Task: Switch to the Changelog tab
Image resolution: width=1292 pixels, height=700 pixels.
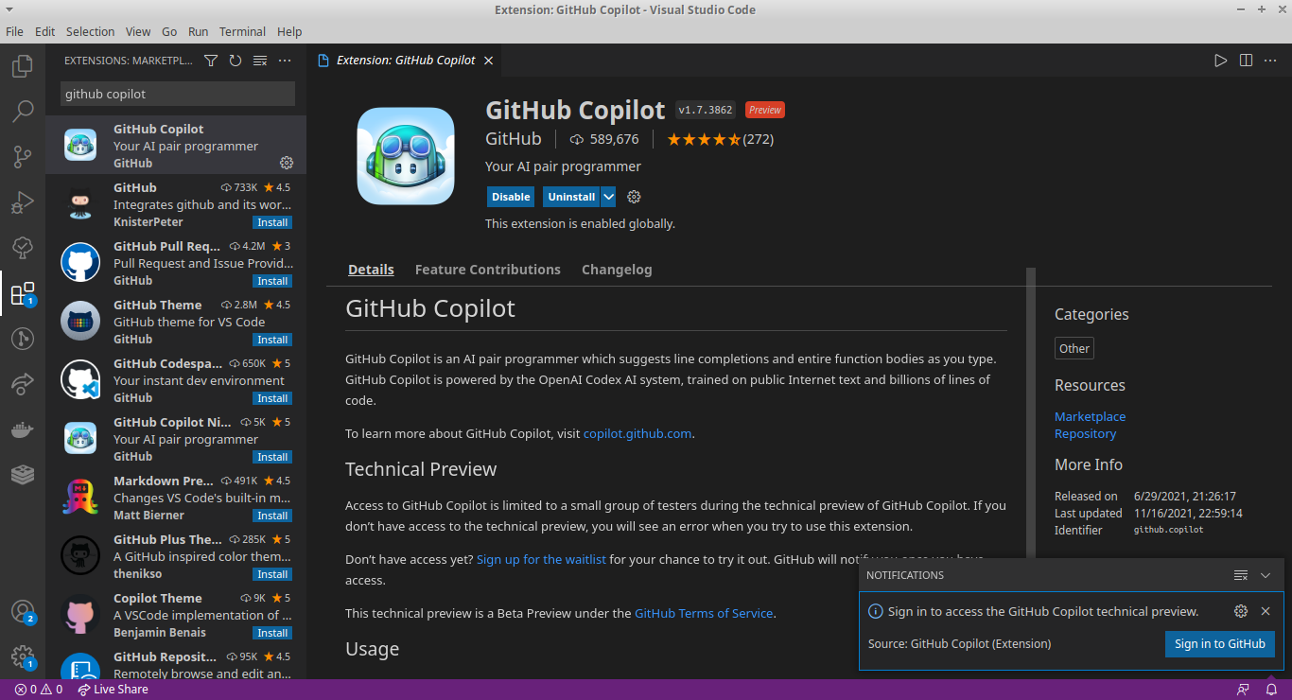Action: coord(617,270)
